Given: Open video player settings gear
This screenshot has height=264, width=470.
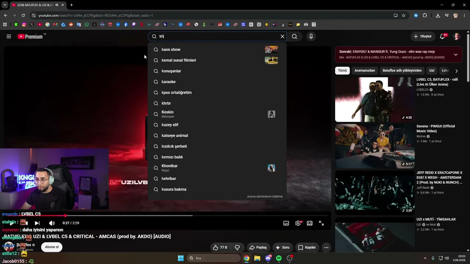Looking at the screenshot, I should (298, 223).
